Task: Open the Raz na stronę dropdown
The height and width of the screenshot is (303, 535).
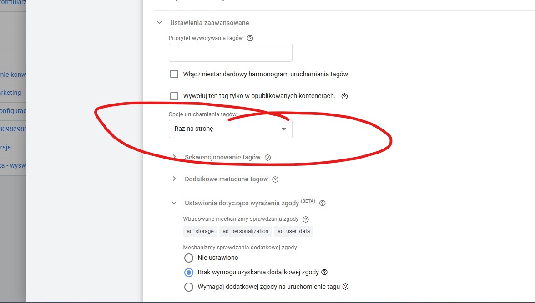Action: (x=230, y=129)
